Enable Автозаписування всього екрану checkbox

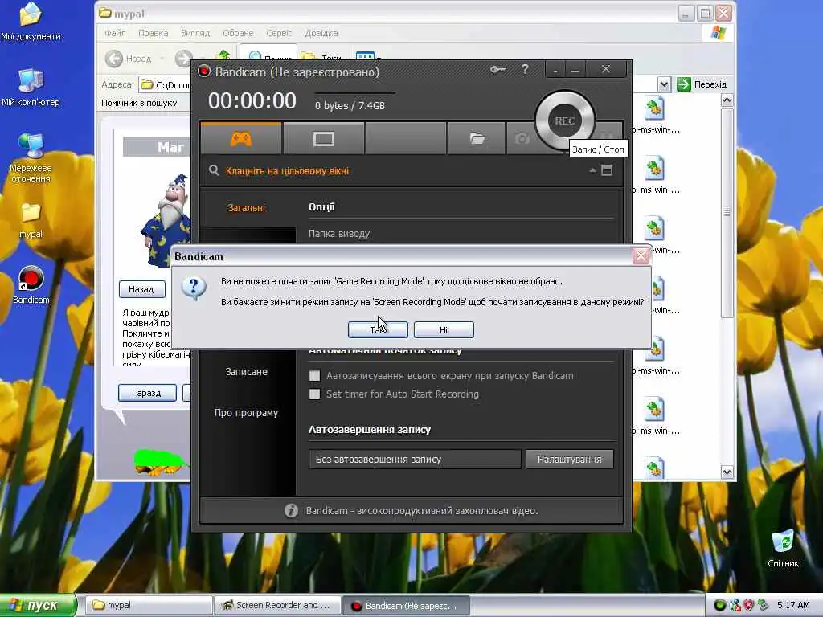pos(314,376)
